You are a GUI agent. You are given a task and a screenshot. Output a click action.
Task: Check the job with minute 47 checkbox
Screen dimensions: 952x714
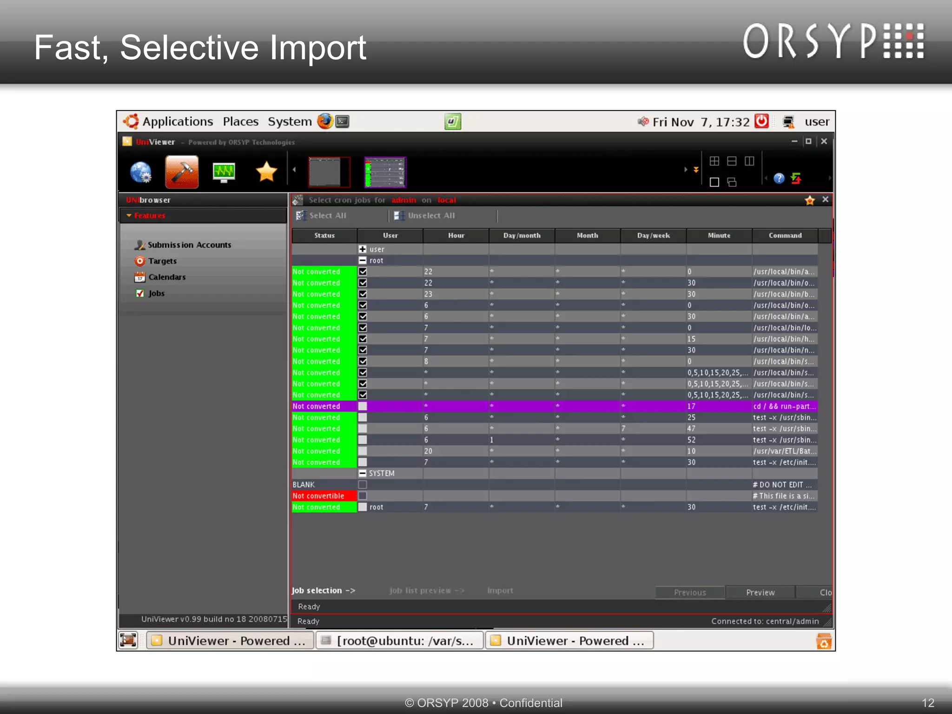pos(363,429)
